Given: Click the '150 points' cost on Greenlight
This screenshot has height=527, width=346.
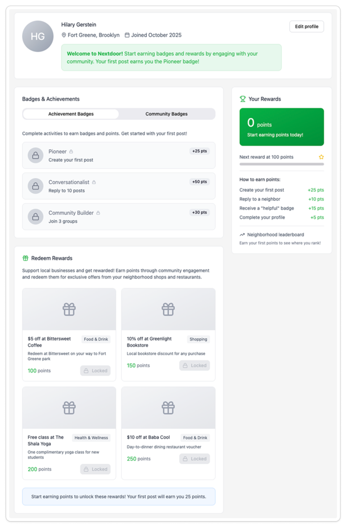Looking at the screenshot, I should pyautogui.click(x=138, y=366).
